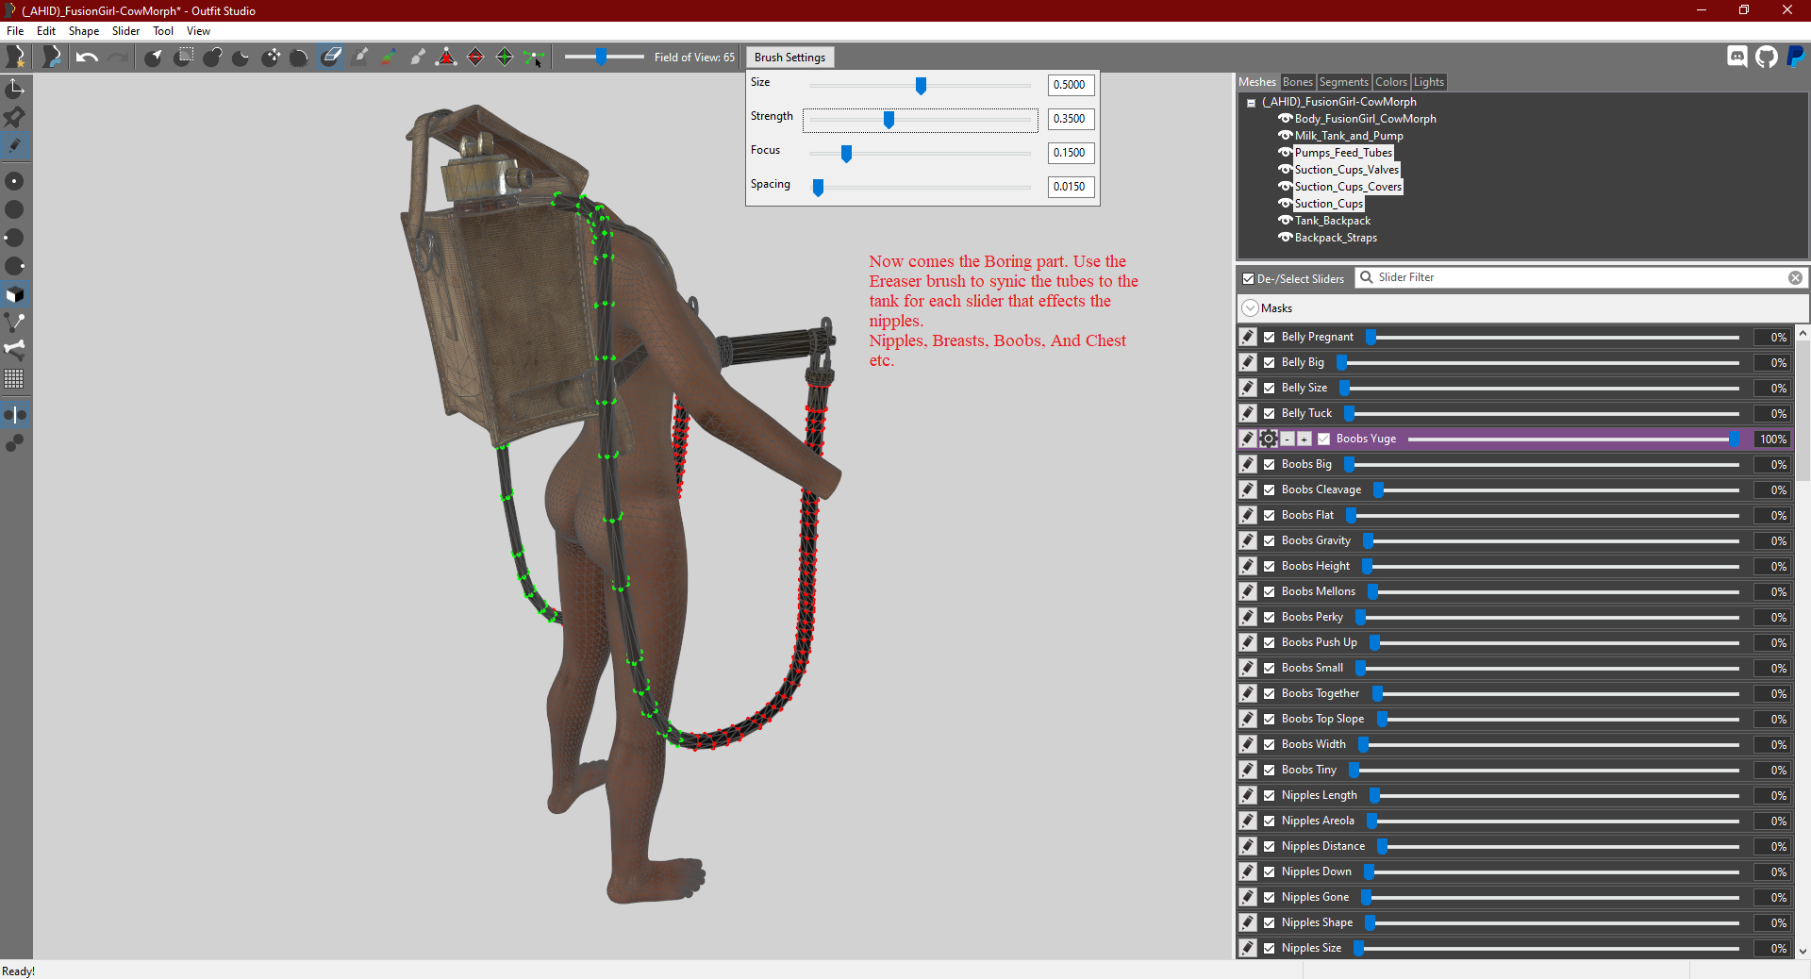Click the Slider Filter search field

[x=1579, y=277]
